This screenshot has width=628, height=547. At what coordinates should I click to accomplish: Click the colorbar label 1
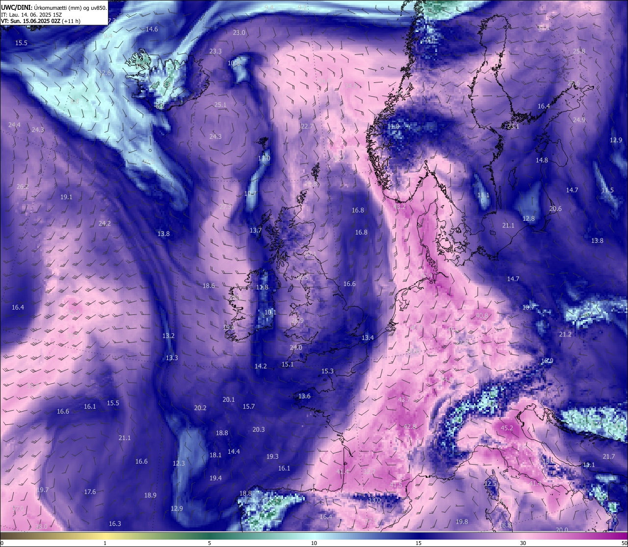(105, 543)
